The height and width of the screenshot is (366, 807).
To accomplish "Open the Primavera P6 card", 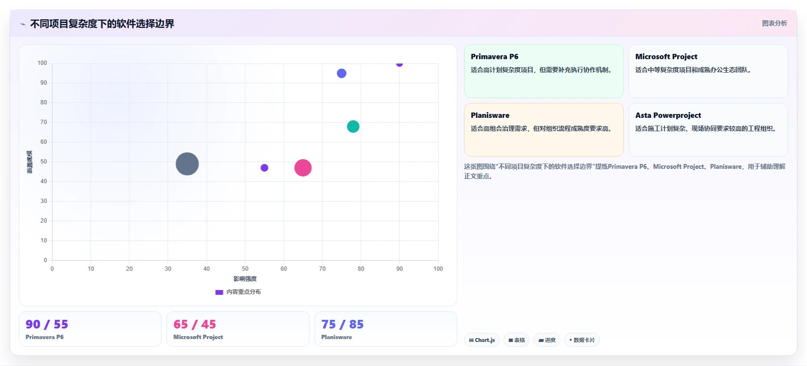I will (544, 71).
